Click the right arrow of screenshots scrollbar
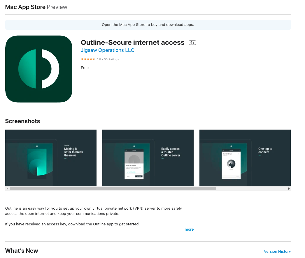305x258 pixels. pos(289,188)
